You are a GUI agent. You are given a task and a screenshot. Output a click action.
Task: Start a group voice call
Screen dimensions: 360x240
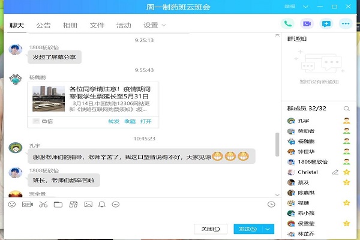coord(288,24)
